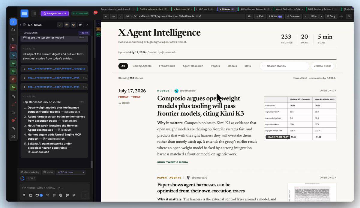Switch to the SA agent avatar

tap(13, 47)
